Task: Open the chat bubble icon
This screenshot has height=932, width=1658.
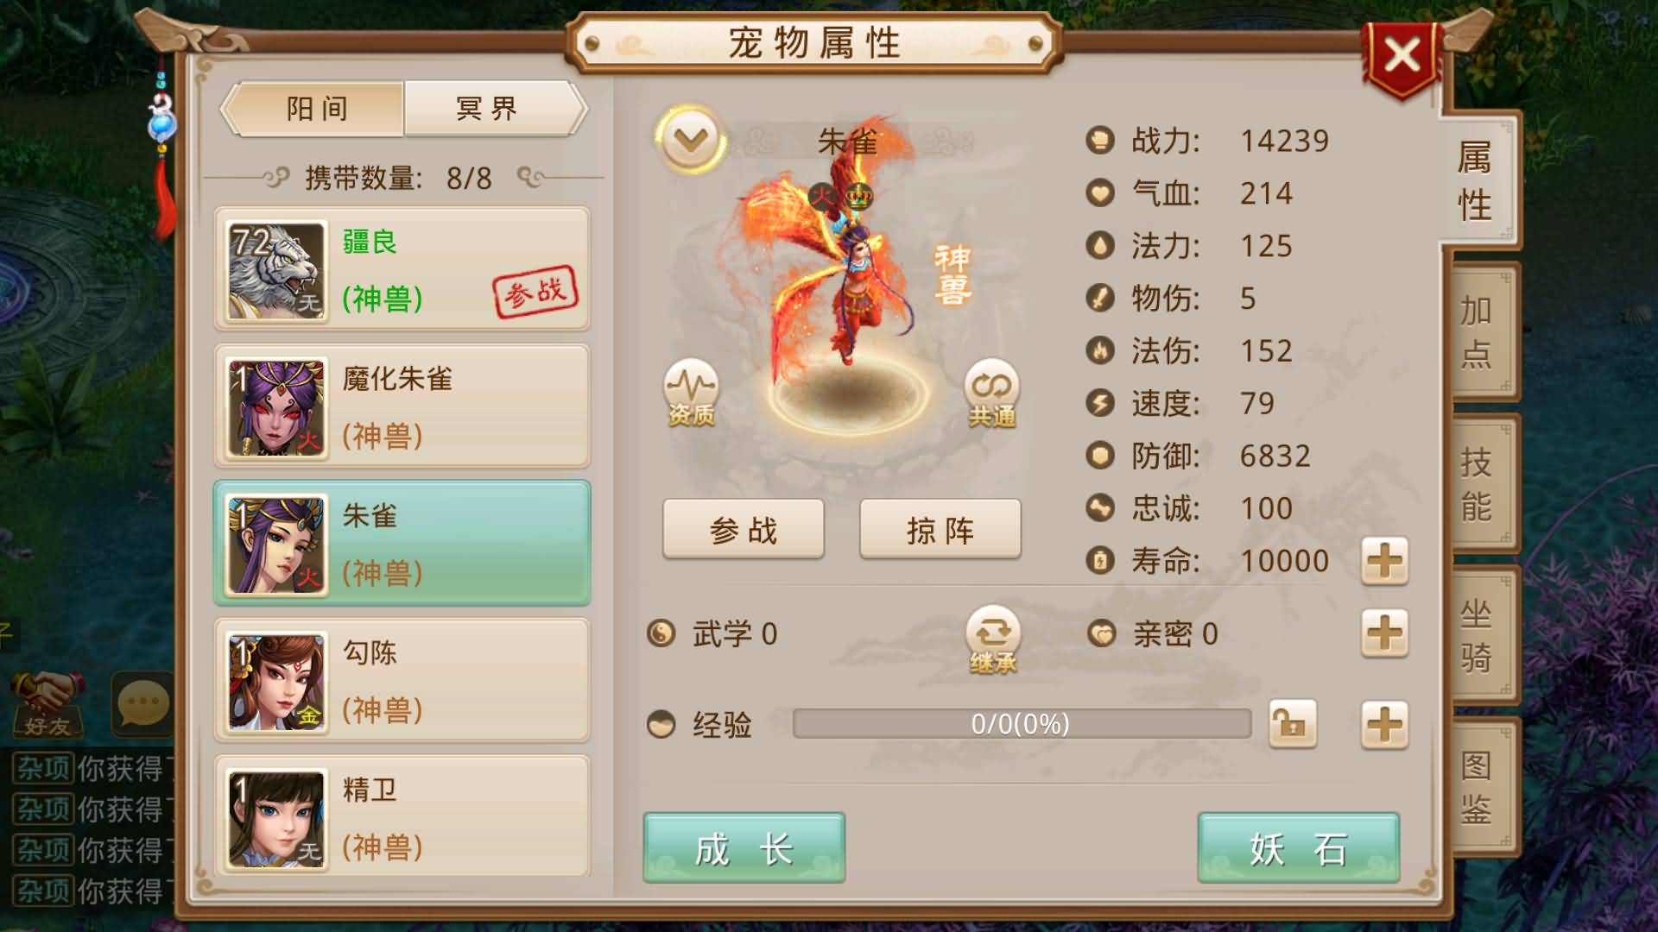Action: pos(142,703)
